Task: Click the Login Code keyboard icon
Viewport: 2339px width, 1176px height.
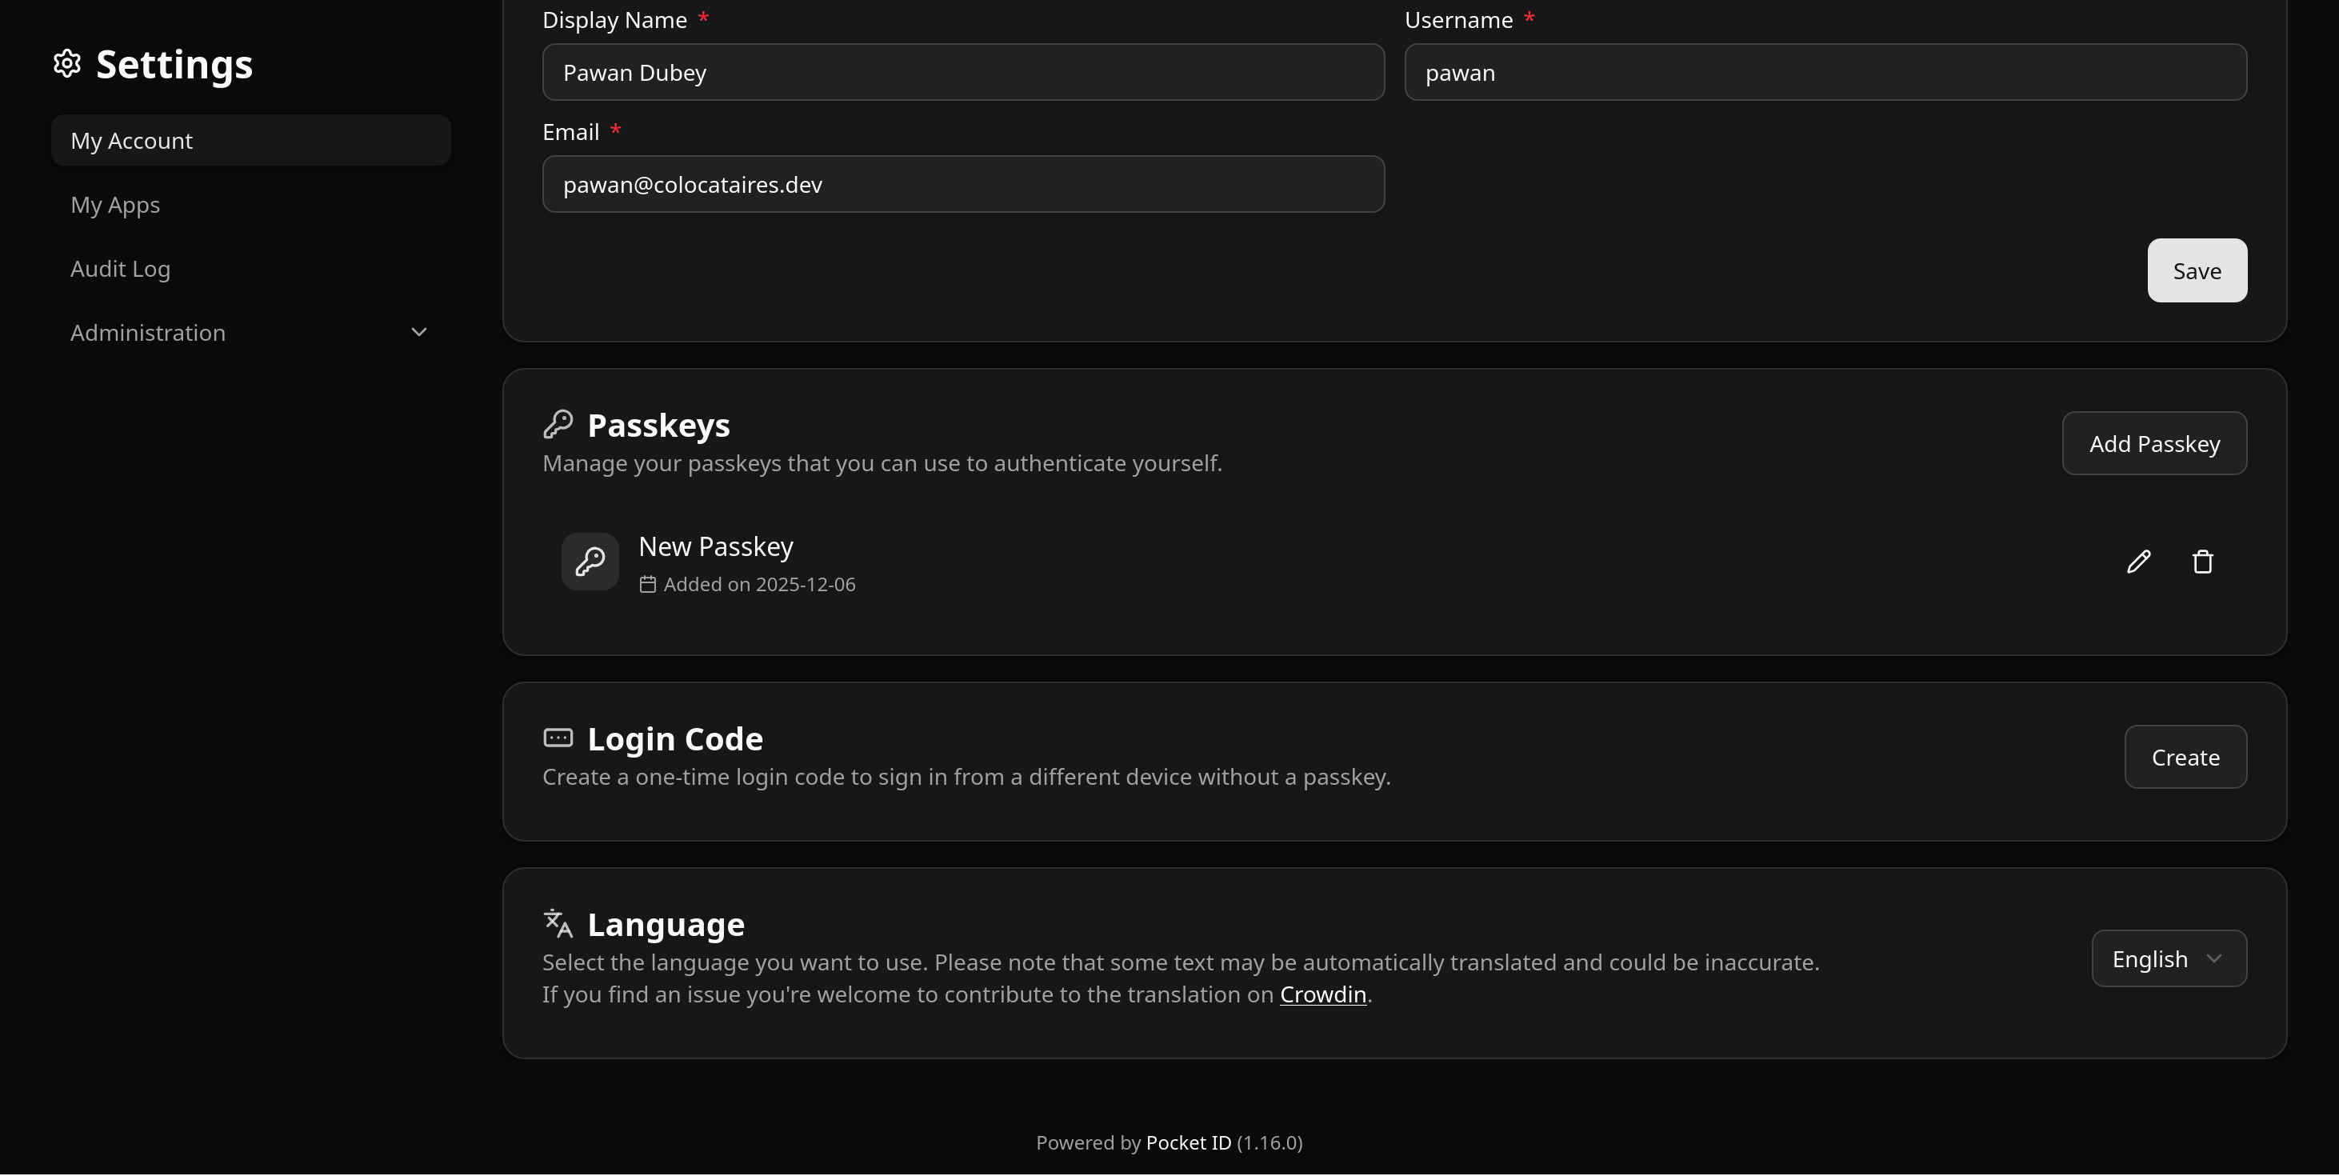Action: pos(558,738)
